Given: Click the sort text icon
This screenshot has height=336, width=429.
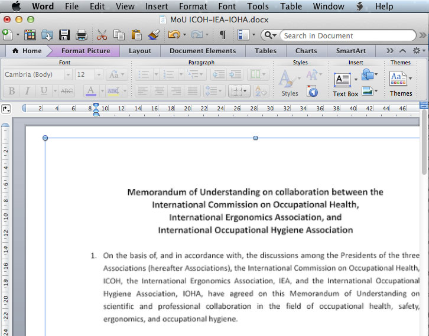Looking at the screenshot, I should tap(260, 91).
